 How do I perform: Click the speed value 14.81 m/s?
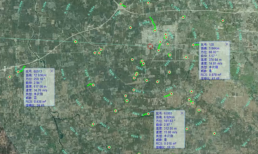pyautogui.click(x=215, y=63)
